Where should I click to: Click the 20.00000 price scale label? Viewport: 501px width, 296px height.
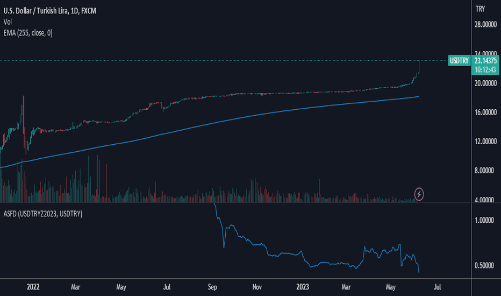pos(485,83)
